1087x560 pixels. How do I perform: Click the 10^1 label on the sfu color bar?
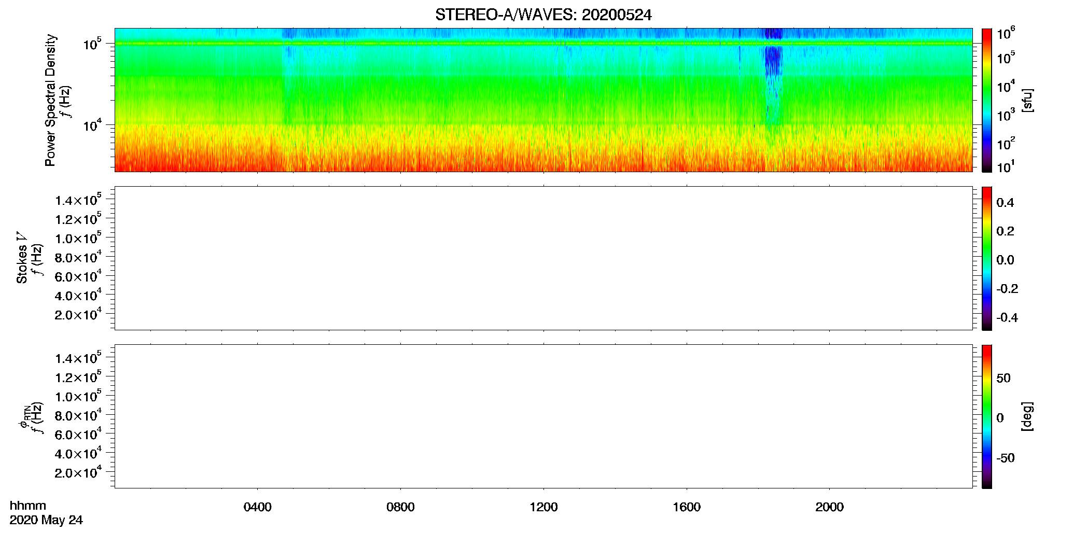coord(1006,167)
